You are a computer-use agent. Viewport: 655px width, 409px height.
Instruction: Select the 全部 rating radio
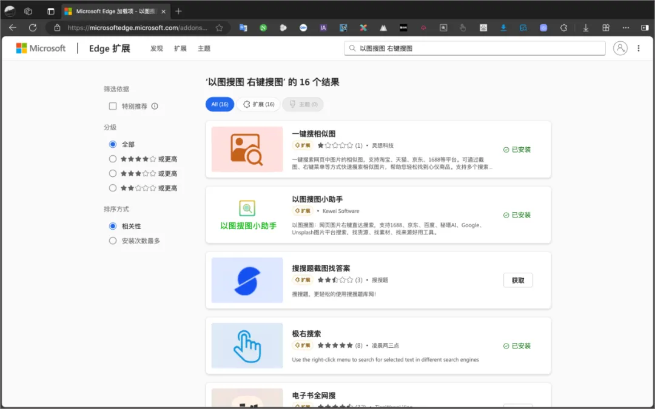click(112, 144)
